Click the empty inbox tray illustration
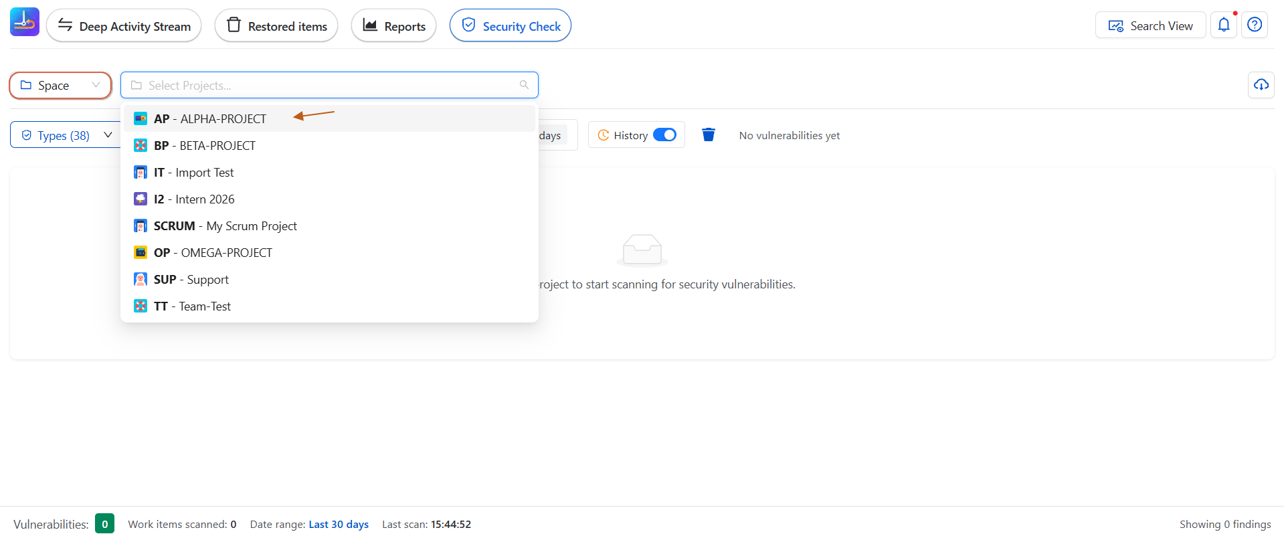The image size is (1284, 538). click(x=642, y=250)
